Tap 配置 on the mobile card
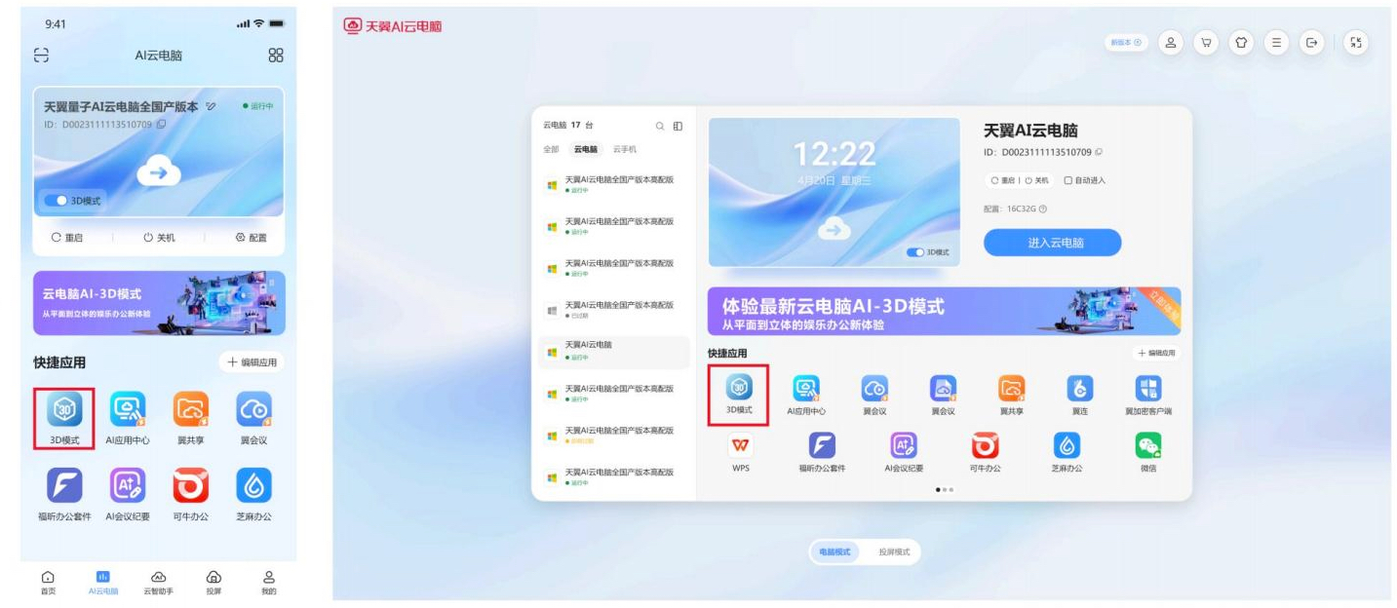 coord(251,238)
